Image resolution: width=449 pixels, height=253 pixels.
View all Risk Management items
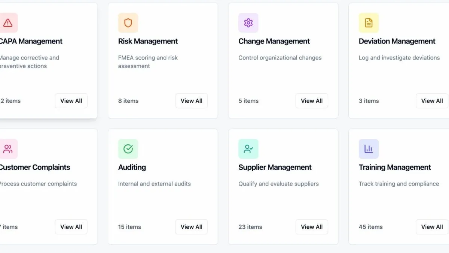point(192,101)
